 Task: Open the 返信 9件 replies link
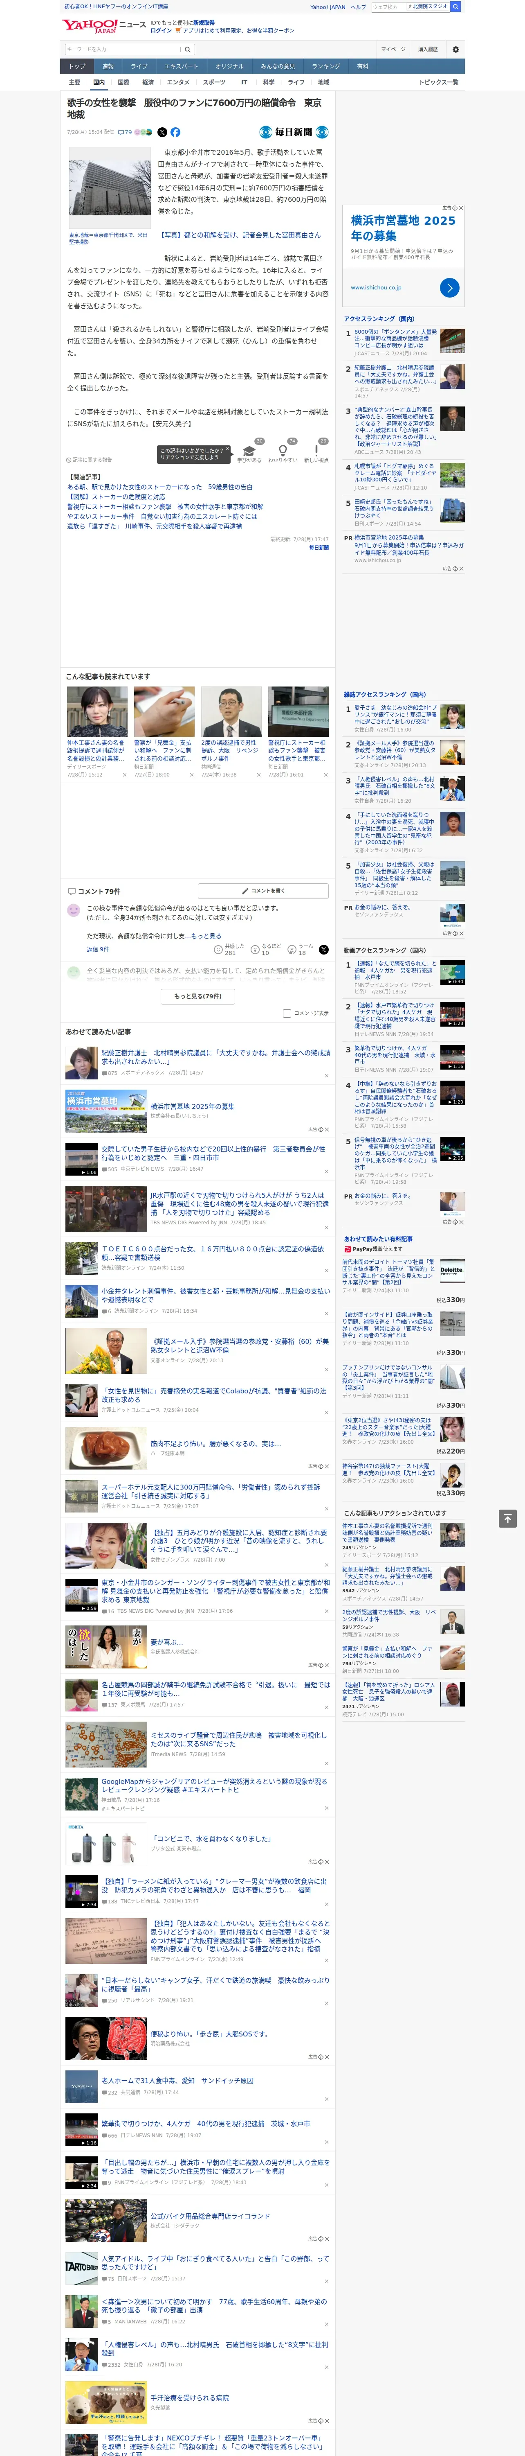[97, 950]
